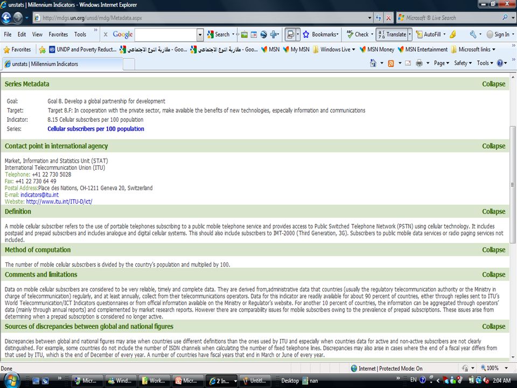Open the Cellular subscribers per 100 population link
This screenshot has height=388, width=517.
tap(96, 129)
